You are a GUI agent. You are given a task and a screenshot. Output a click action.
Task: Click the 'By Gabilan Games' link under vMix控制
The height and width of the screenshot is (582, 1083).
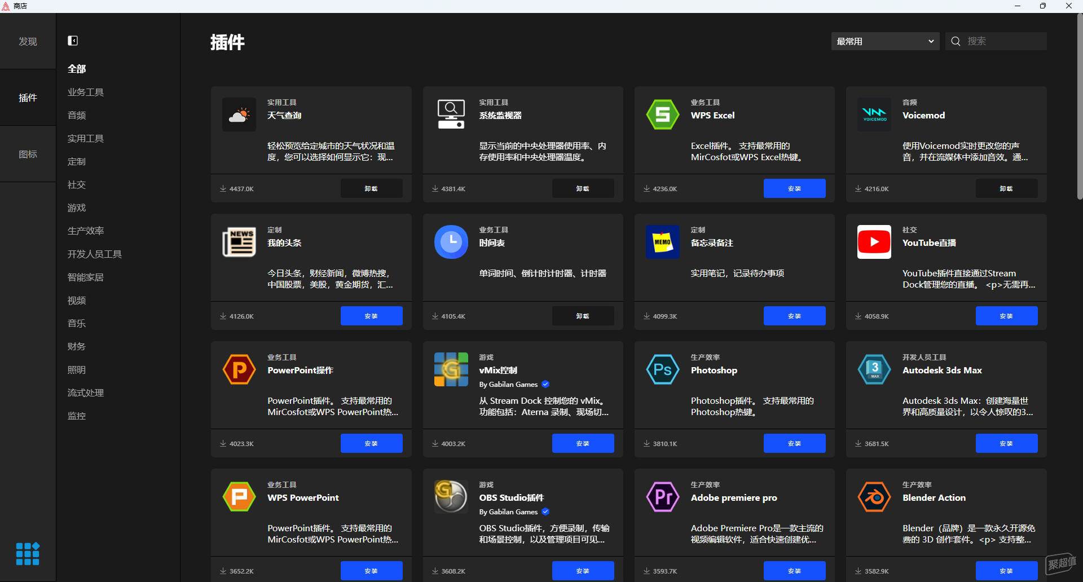[x=508, y=384]
